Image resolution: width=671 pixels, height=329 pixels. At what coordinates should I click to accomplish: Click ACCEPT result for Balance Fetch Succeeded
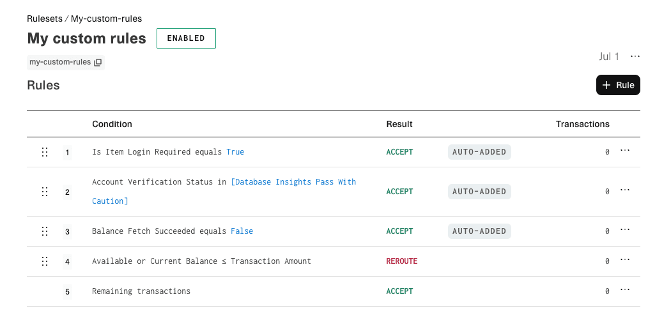point(399,231)
